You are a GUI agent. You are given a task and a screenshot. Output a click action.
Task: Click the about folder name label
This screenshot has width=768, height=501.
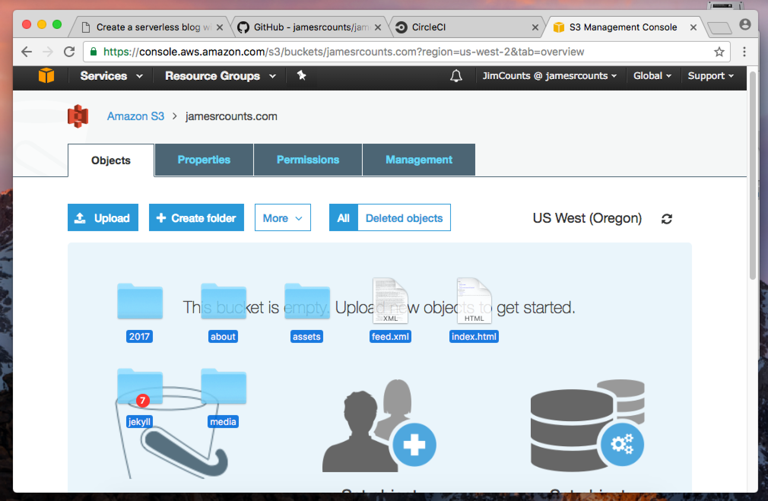click(223, 336)
